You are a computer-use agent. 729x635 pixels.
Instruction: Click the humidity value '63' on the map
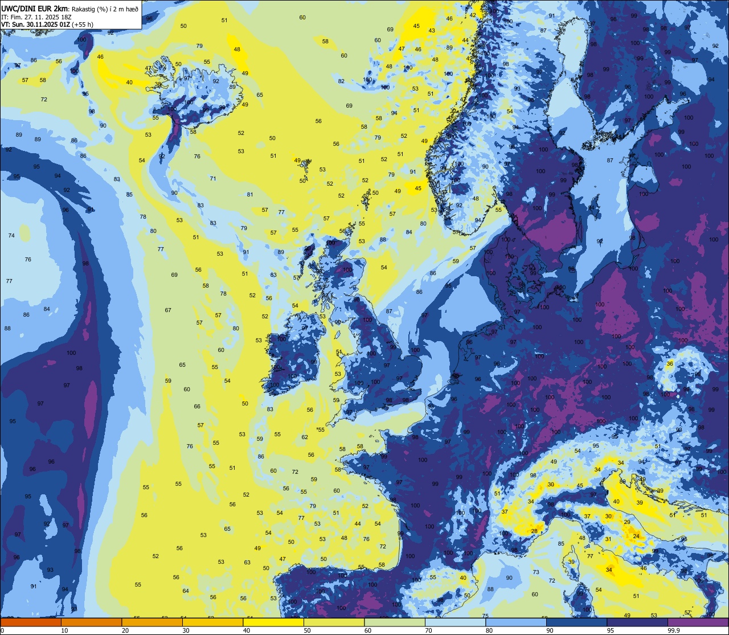point(247,562)
